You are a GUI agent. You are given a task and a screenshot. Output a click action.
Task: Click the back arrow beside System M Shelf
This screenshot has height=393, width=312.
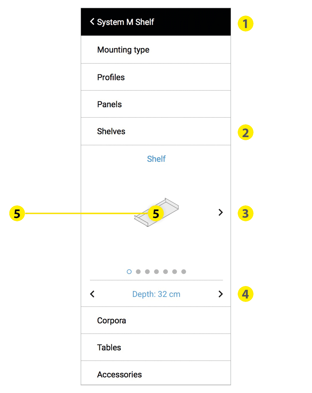tap(92, 22)
